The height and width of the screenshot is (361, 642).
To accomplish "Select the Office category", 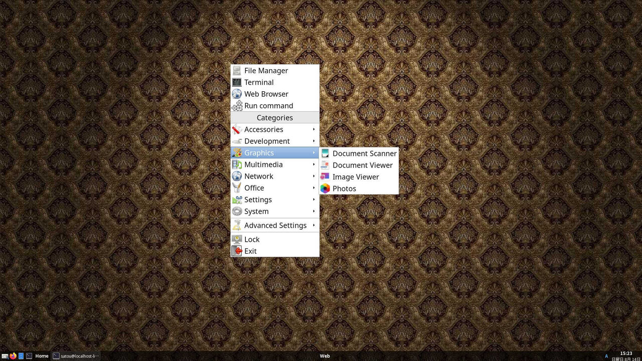I will pyautogui.click(x=254, y=188).
